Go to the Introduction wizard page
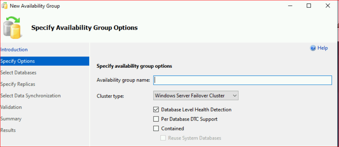This screenshot has height=147, width=339. [14, 50]
